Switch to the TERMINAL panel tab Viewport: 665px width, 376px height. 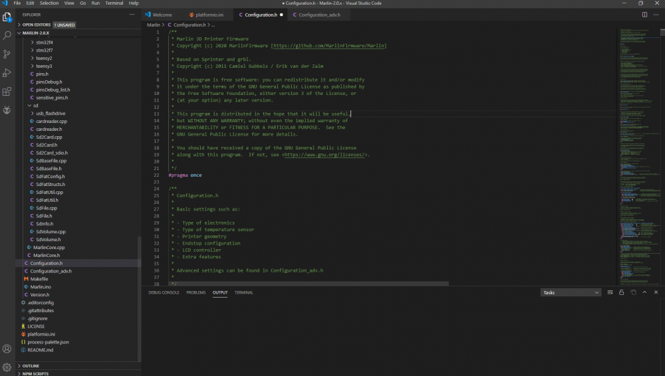point(244,292)
